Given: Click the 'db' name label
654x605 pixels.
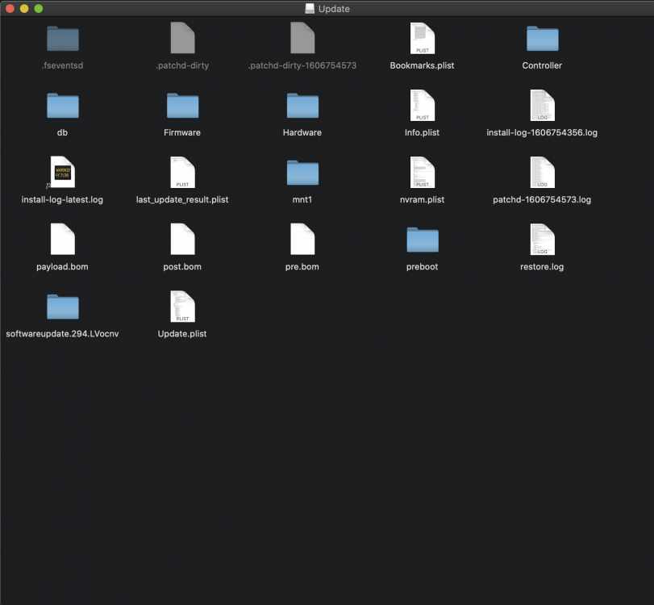Looking at the screenshot, I should coord(62,132).
